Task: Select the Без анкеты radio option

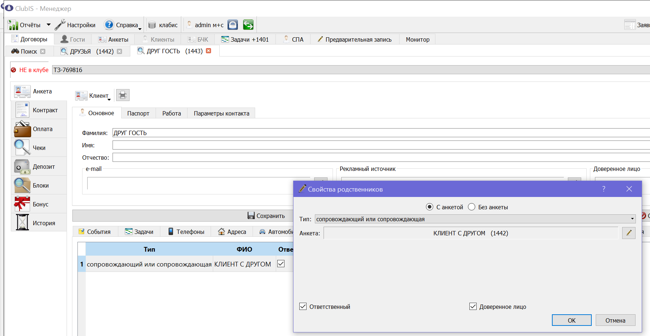Action: click(472, 207)
